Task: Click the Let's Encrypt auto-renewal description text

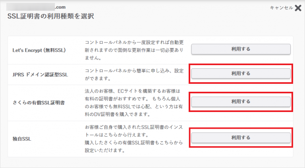Action: 135,49
